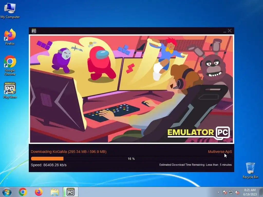Open the clock showing 8:21 AM

click(x=250, y=192)
